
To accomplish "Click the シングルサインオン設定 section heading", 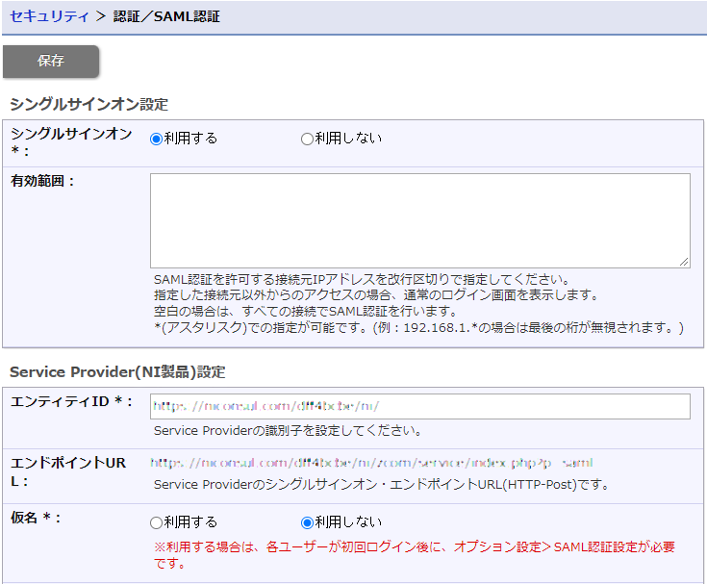I will tap(88, 104).
